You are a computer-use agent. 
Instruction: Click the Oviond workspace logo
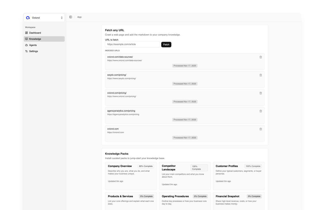28,17
